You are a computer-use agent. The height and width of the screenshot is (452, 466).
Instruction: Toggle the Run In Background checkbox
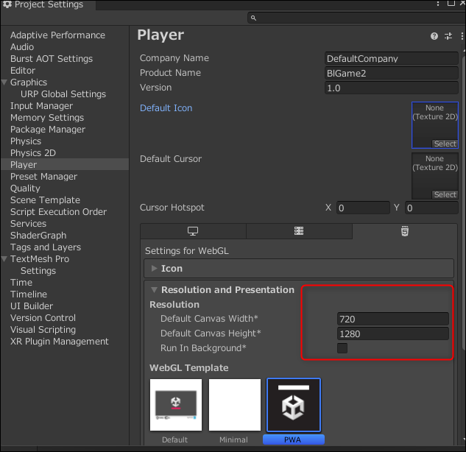(x=342, y=348)
